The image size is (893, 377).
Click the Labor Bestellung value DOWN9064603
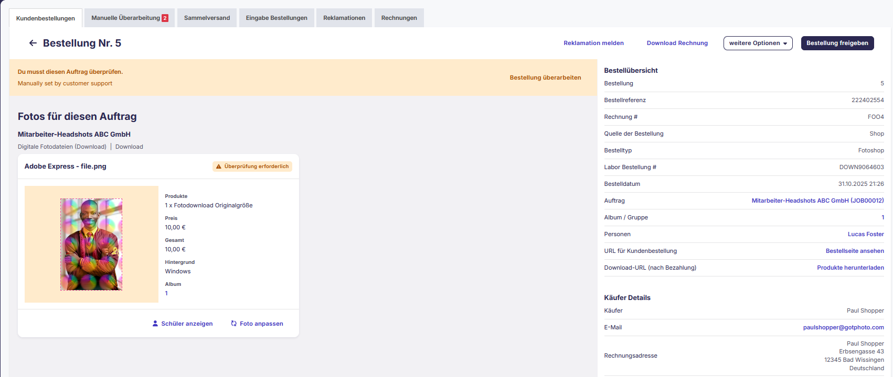862,167
